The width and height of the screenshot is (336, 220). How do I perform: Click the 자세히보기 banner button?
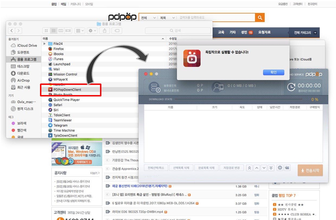tap(84, 162)
